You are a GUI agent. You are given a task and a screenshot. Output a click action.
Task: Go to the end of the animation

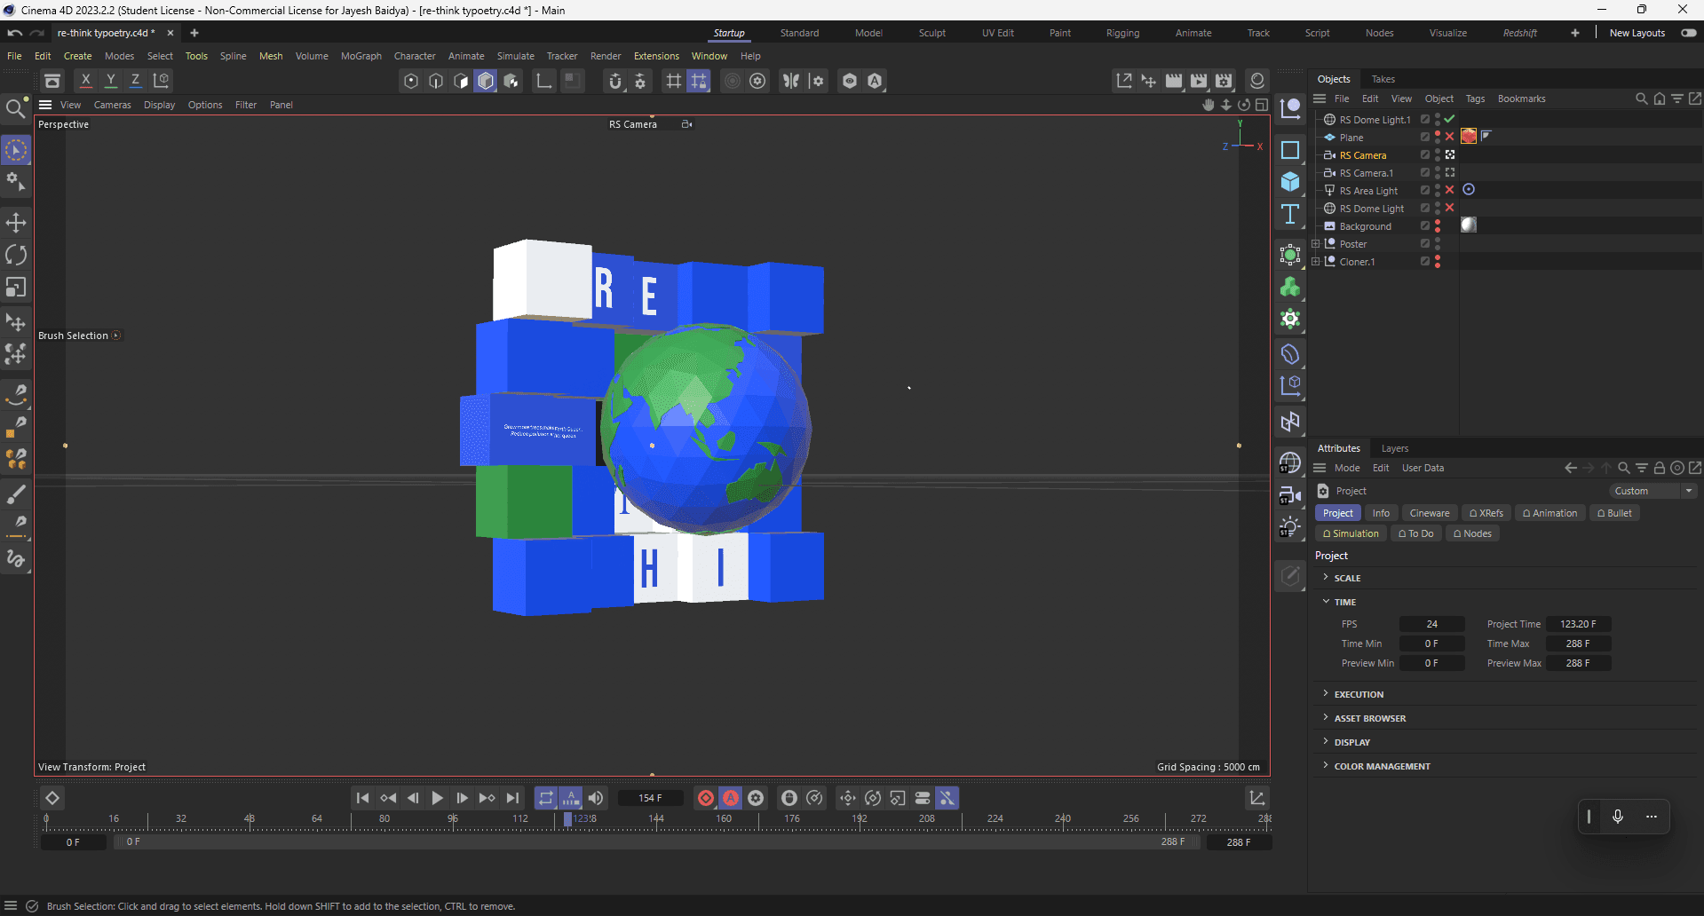pyautogui.click(x=512, y=798)
